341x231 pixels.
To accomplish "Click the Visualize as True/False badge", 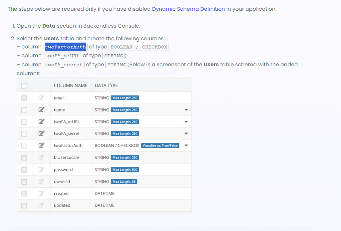I will point(160,145).
